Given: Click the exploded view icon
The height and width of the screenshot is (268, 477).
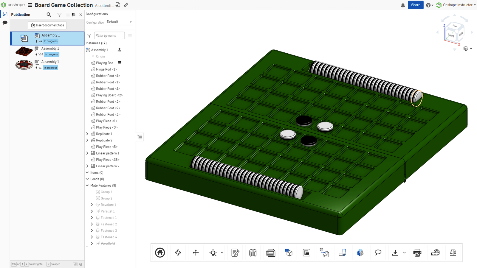Looking at the screenshot, I should [x=289, y=253].
